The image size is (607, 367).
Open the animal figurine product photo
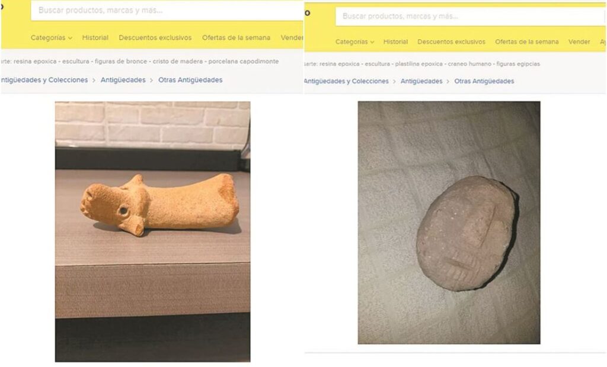[x=152, y=231]
